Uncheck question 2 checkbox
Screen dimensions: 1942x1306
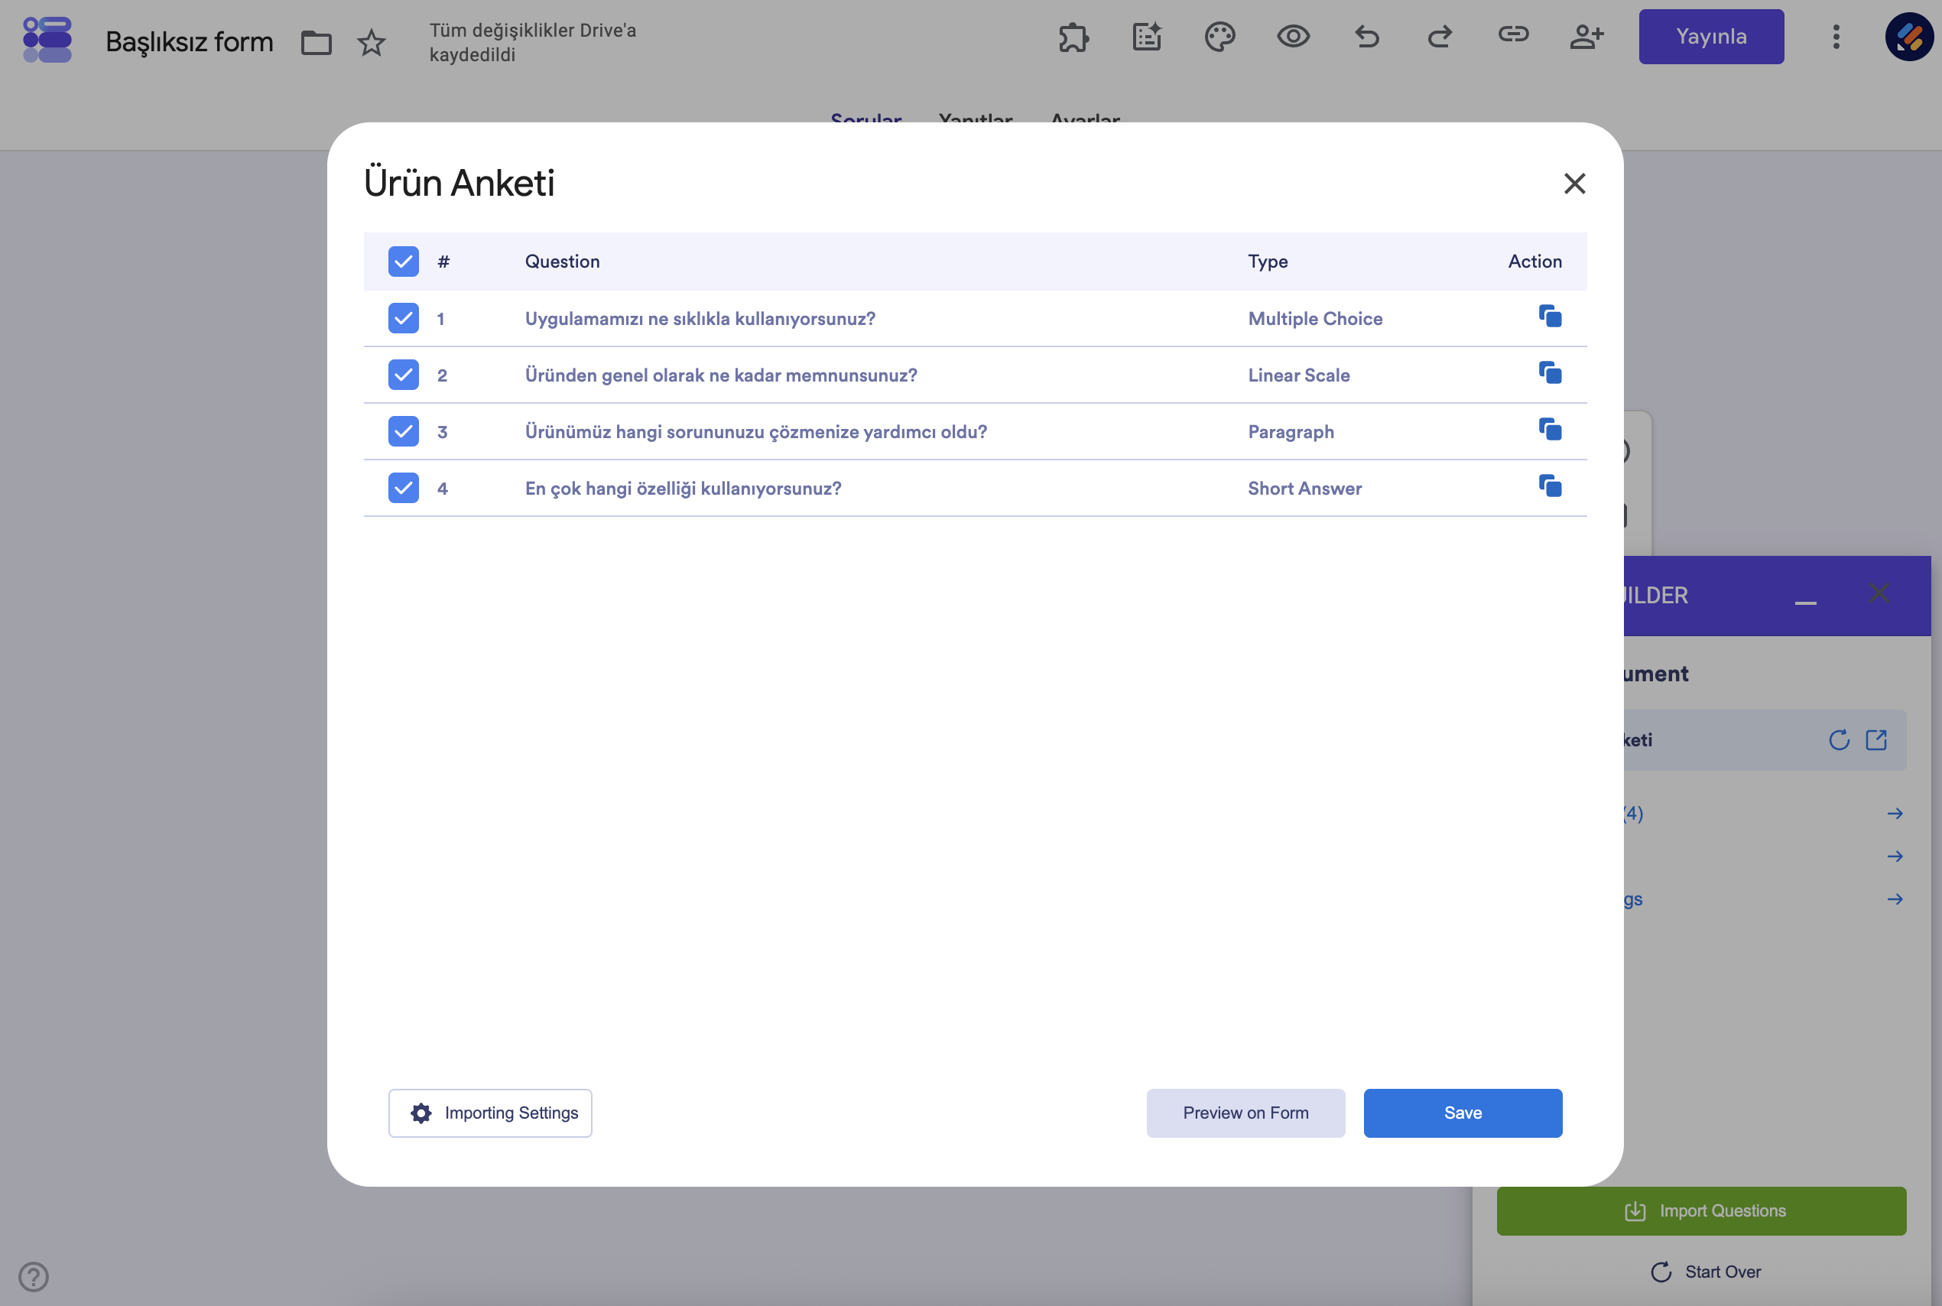point(403,375)
